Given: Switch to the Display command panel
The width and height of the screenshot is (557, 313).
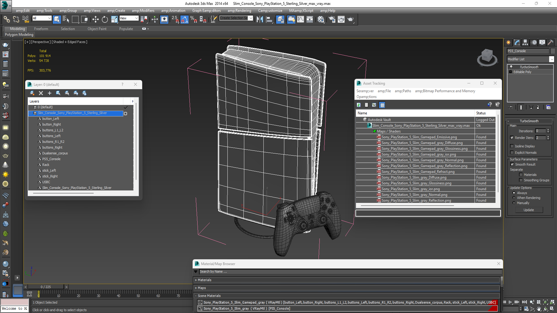Looking at the screenshot, I should click(542, 42).
